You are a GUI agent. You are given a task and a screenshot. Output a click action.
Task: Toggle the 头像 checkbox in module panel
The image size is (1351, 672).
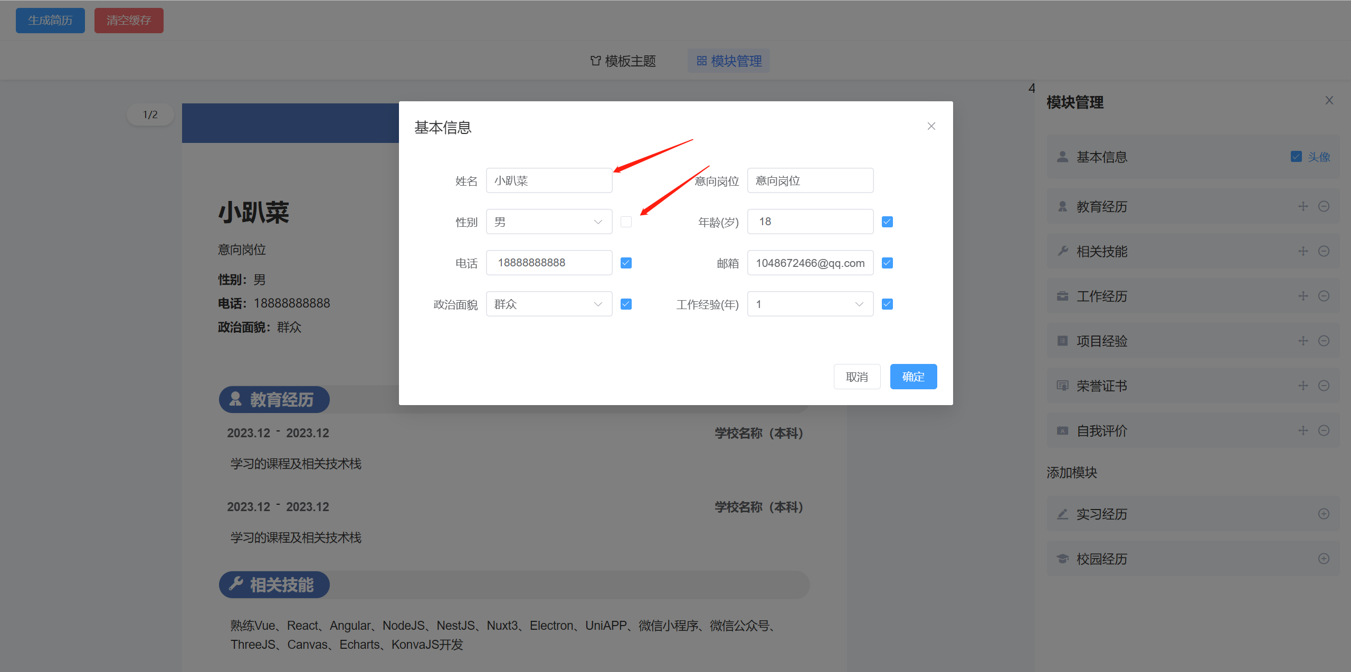[1296, 157]
